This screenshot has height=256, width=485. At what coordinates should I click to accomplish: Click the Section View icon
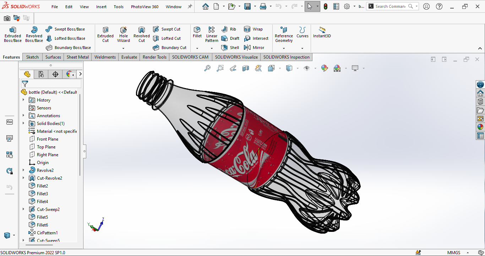click(246, 68)
